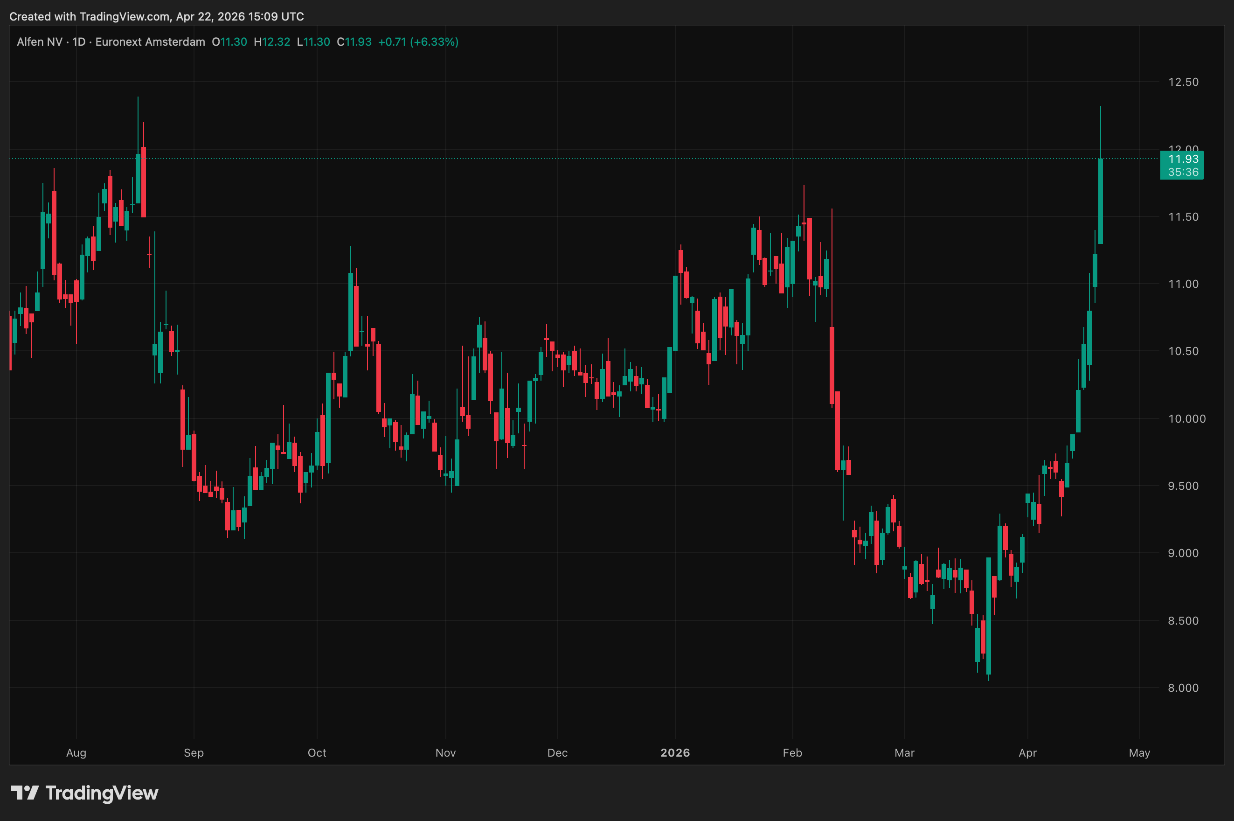Click the 'Sep' time axis label
1234x821 pixels.
click(194, 753)
